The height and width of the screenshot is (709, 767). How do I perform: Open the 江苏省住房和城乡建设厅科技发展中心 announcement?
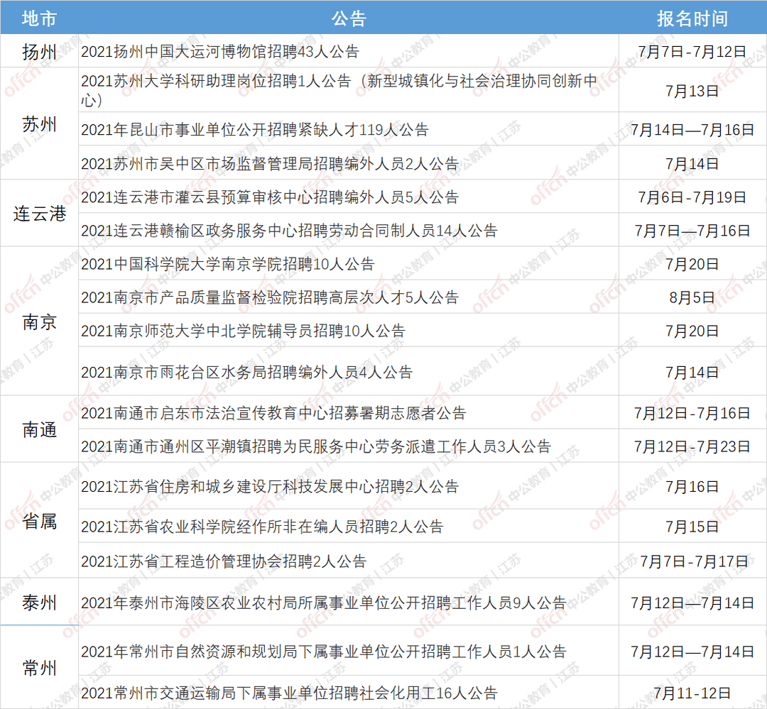point(270,487)
